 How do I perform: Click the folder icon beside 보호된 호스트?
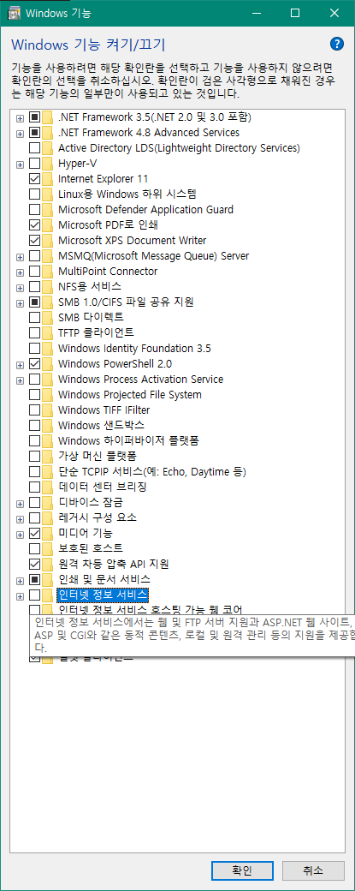pos(48,548)
